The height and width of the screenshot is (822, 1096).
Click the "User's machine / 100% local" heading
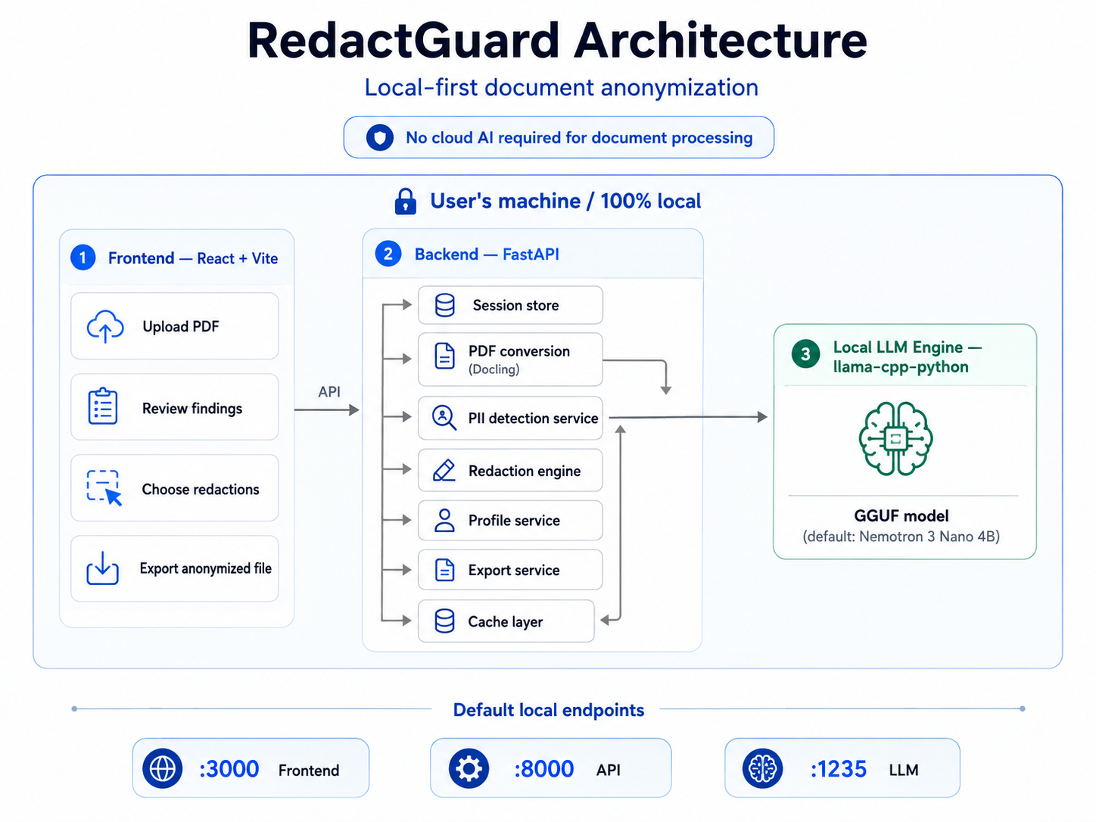coord(565,201)
